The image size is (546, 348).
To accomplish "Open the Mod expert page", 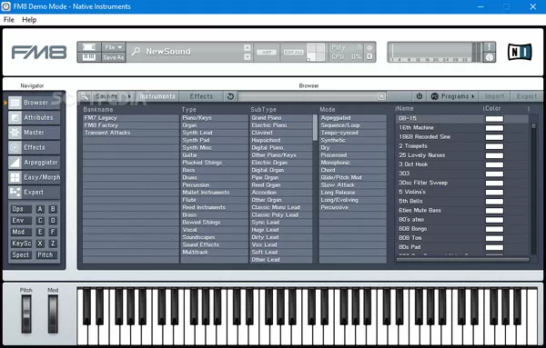I will coord(21,232).
